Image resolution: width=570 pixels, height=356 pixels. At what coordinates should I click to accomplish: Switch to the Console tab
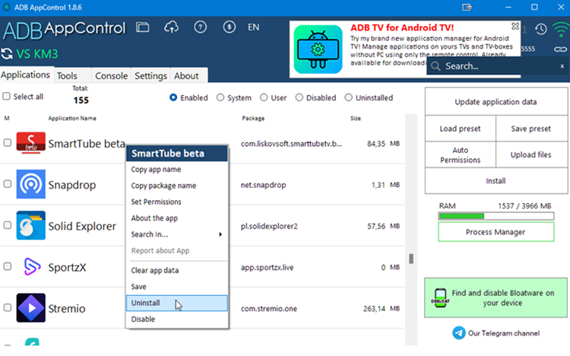[x=111, y=76]
